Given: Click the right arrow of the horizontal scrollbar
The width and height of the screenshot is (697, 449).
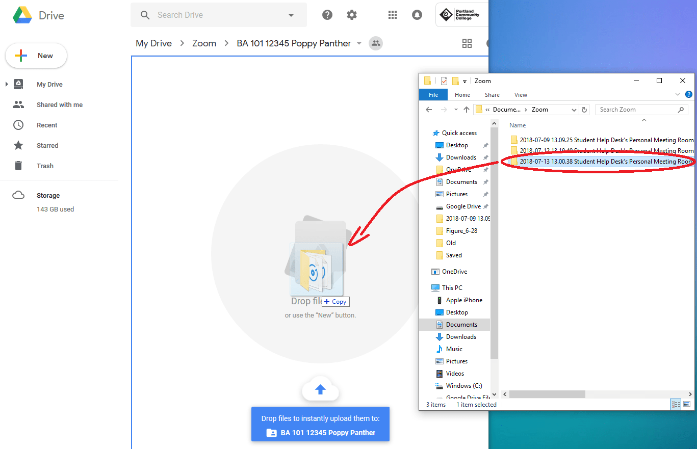Looking at the screenshot, I should pyautogui.click(x=690, y=394).
